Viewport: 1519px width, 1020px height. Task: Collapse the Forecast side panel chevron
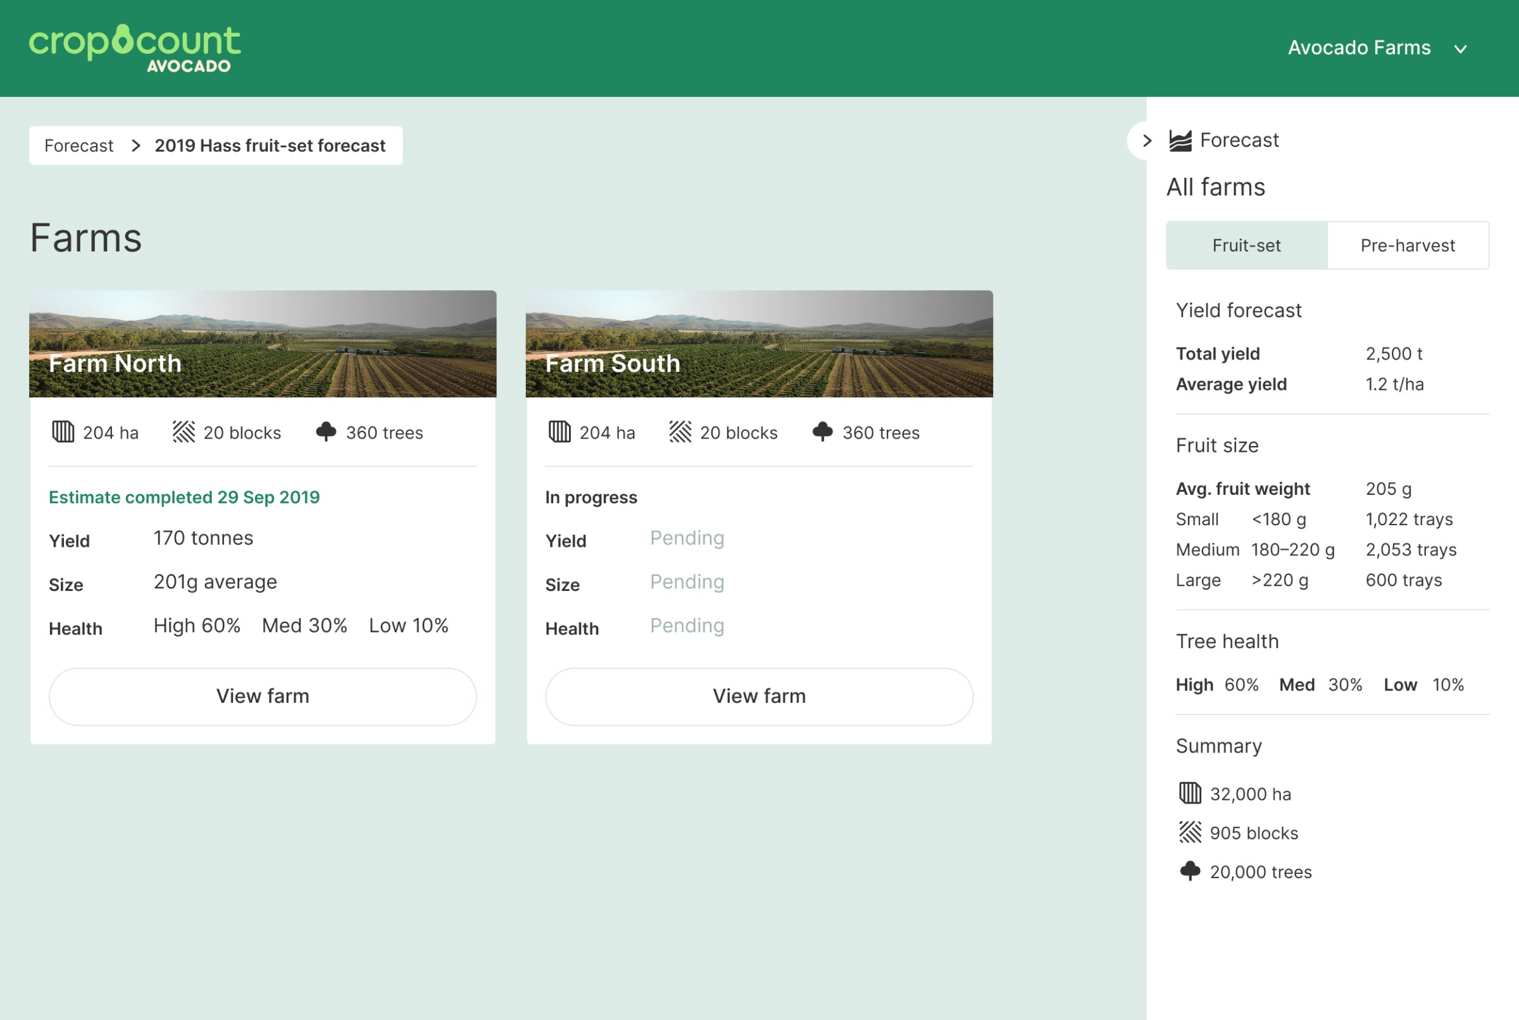[x=1147, y=140]
